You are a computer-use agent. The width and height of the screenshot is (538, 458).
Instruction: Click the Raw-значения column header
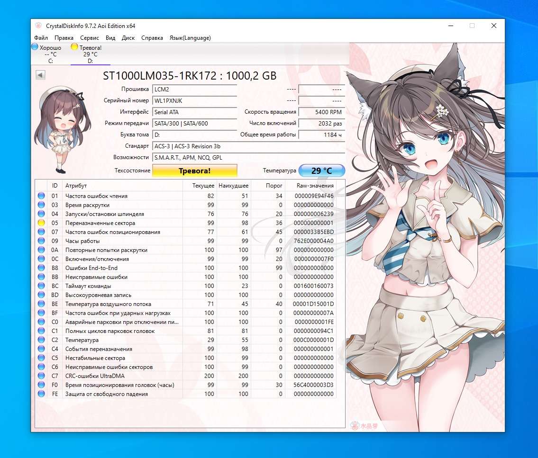311,186
